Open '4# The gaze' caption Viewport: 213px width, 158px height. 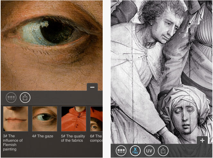pos(42,136)
